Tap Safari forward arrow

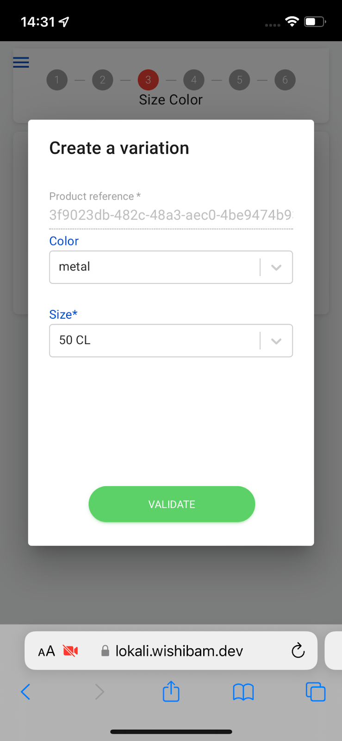(99, 692)
